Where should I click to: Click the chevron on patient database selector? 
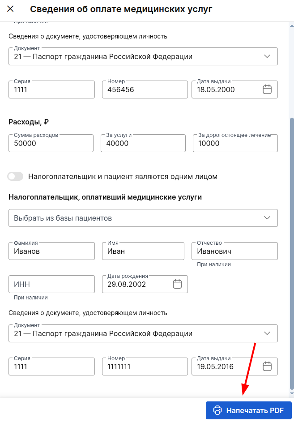pos(267,218)
